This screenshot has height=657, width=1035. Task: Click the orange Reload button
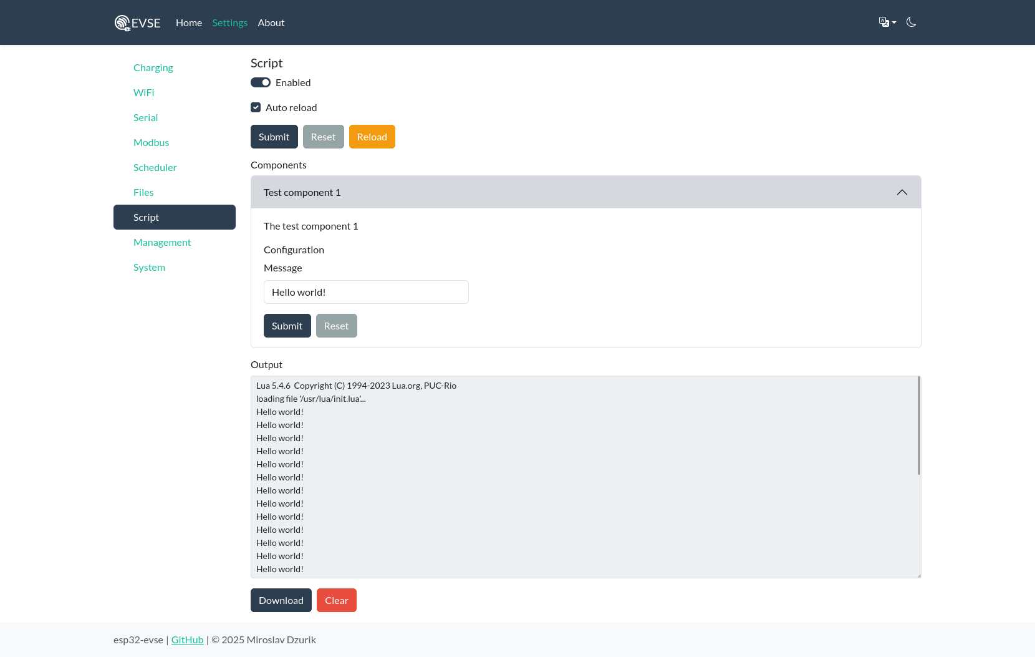pyautogui.click(x=372, y=137)
